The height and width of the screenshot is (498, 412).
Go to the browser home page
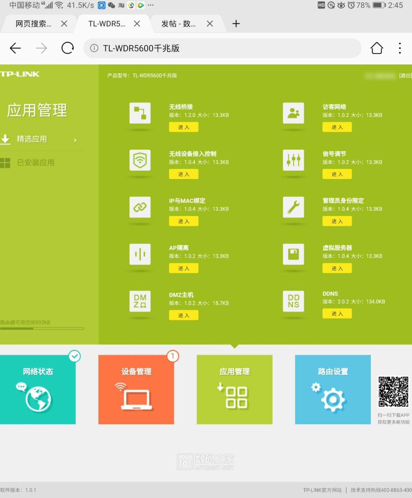(377, 48)
